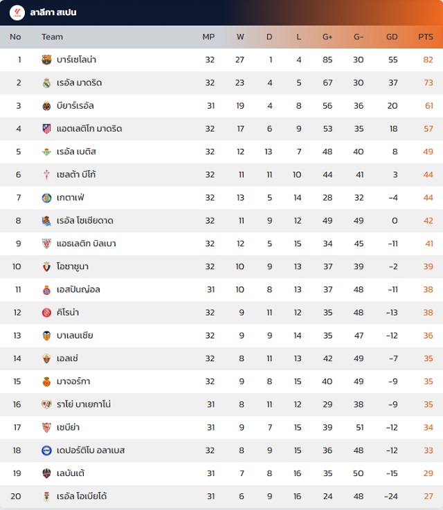The image size is (443, 510).
Task: Click the Sevilla club crest
Action: (46, 428)
